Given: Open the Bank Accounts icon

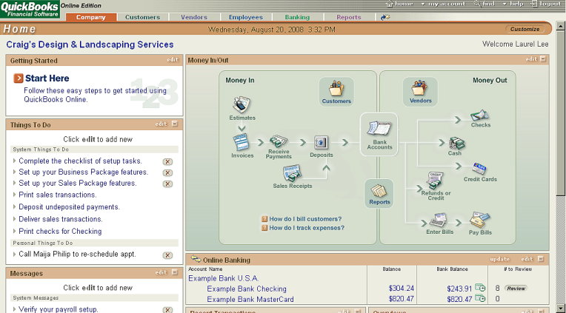Looking at the screenshot, I should [x=379, y=129].
